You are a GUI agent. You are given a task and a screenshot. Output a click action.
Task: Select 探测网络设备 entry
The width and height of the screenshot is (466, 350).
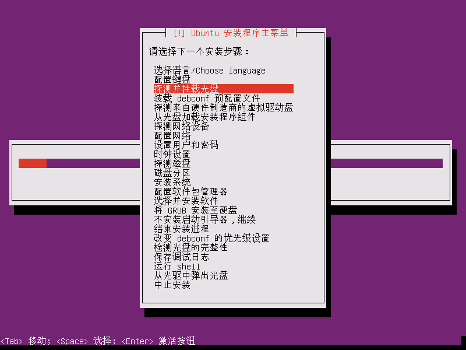[182, 126]
